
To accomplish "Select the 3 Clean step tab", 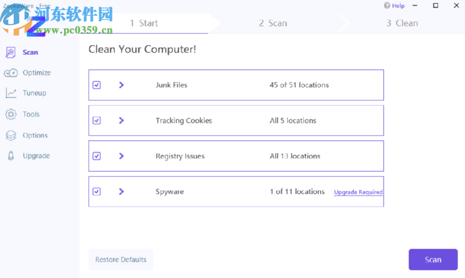I will (402, 23).
